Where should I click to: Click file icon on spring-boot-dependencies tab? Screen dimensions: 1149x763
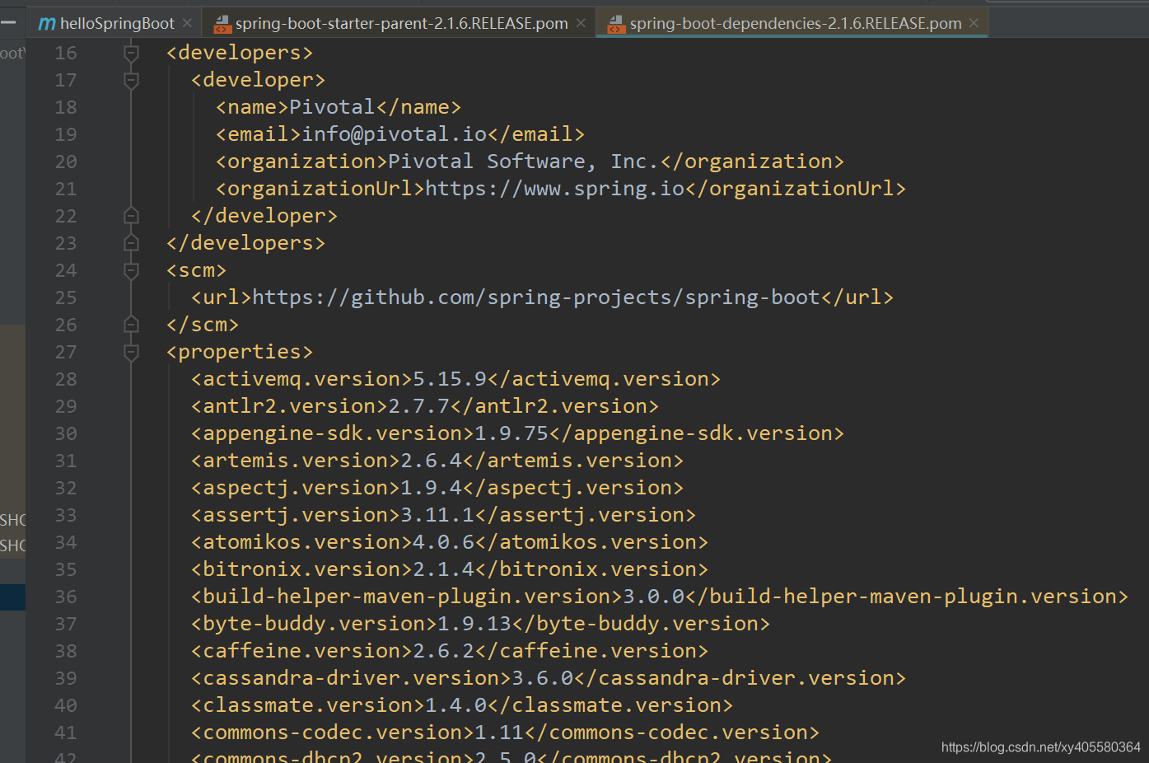tap(616, 25)
